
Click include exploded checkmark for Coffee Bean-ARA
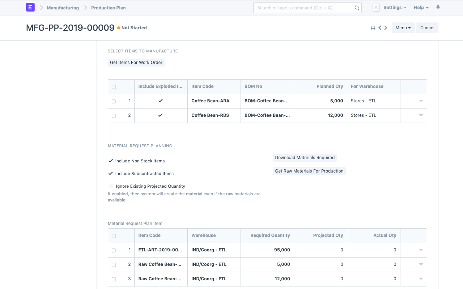(x=161, y=101)
